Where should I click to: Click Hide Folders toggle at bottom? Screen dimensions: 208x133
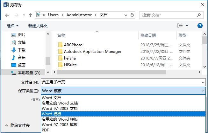[x=18, y=125]
